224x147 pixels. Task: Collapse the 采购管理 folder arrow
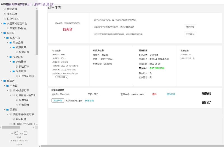coord(10,71)
